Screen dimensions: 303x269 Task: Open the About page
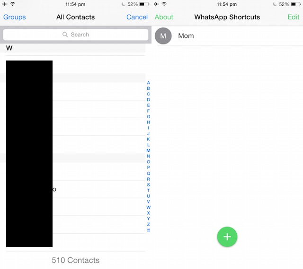164,17
